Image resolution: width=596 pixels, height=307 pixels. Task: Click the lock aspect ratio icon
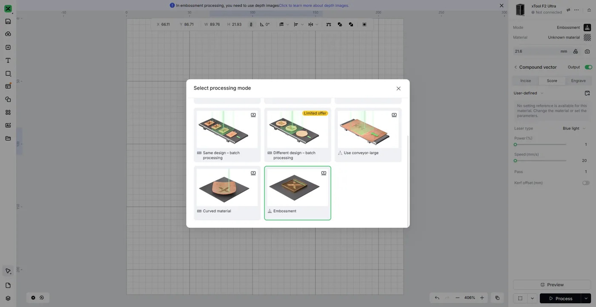pyautogui.click(x=251, y=25)
